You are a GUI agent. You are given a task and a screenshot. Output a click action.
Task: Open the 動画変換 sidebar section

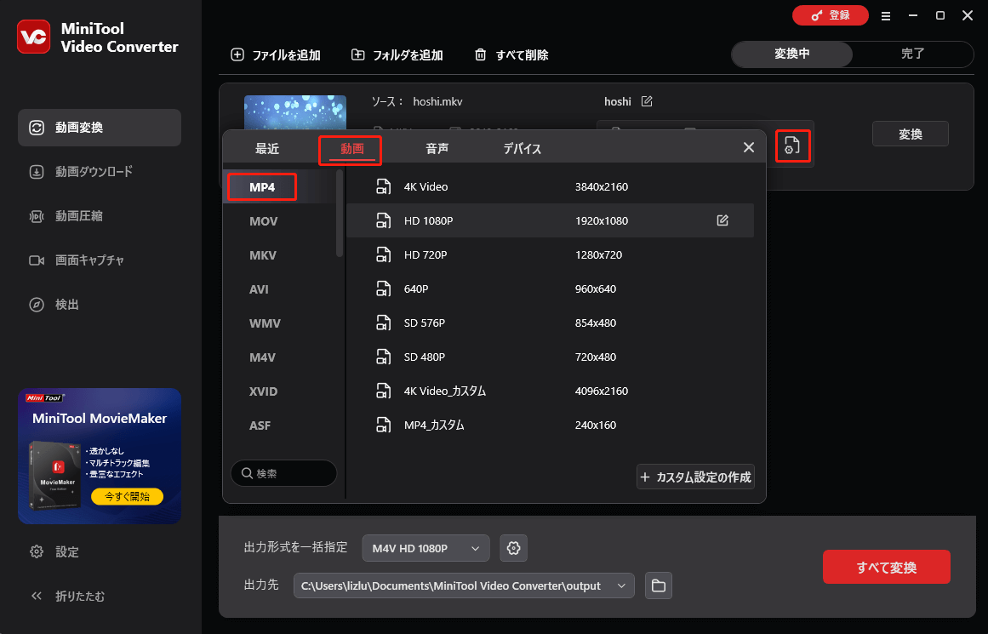click(100, 128)
